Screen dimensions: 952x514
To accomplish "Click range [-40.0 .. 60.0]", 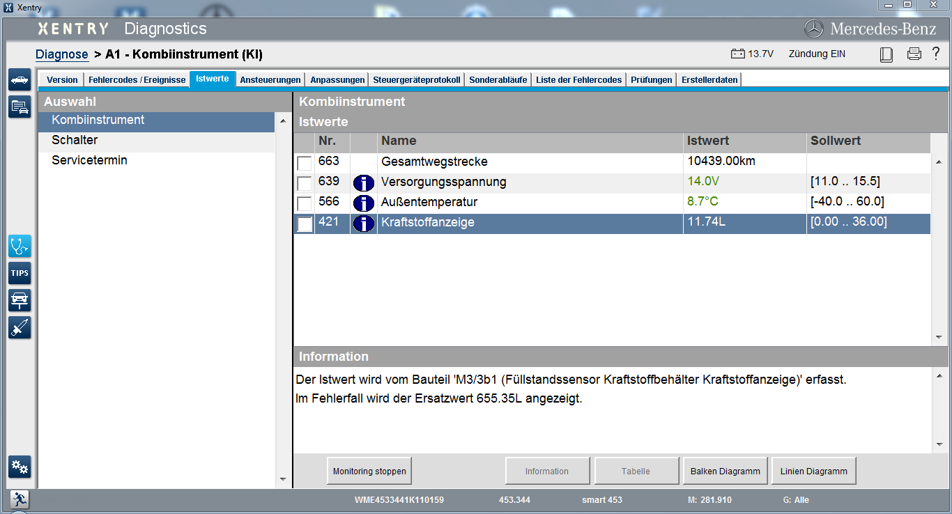I will tap(847, 202).
